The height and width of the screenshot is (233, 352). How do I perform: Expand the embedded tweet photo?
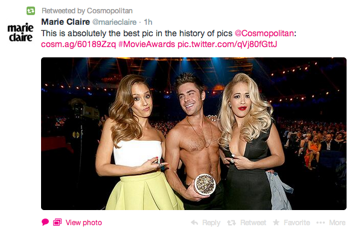[194, 134]
